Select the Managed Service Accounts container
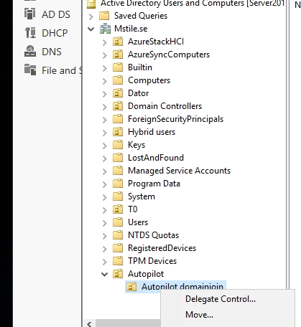The height and width of the screenshot is (327, 301). click(179, 171)
